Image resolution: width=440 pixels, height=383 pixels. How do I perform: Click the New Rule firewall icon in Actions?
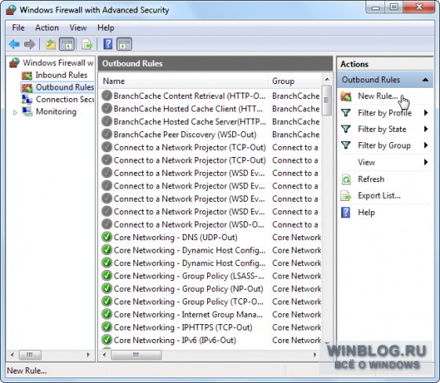[346, 97]
